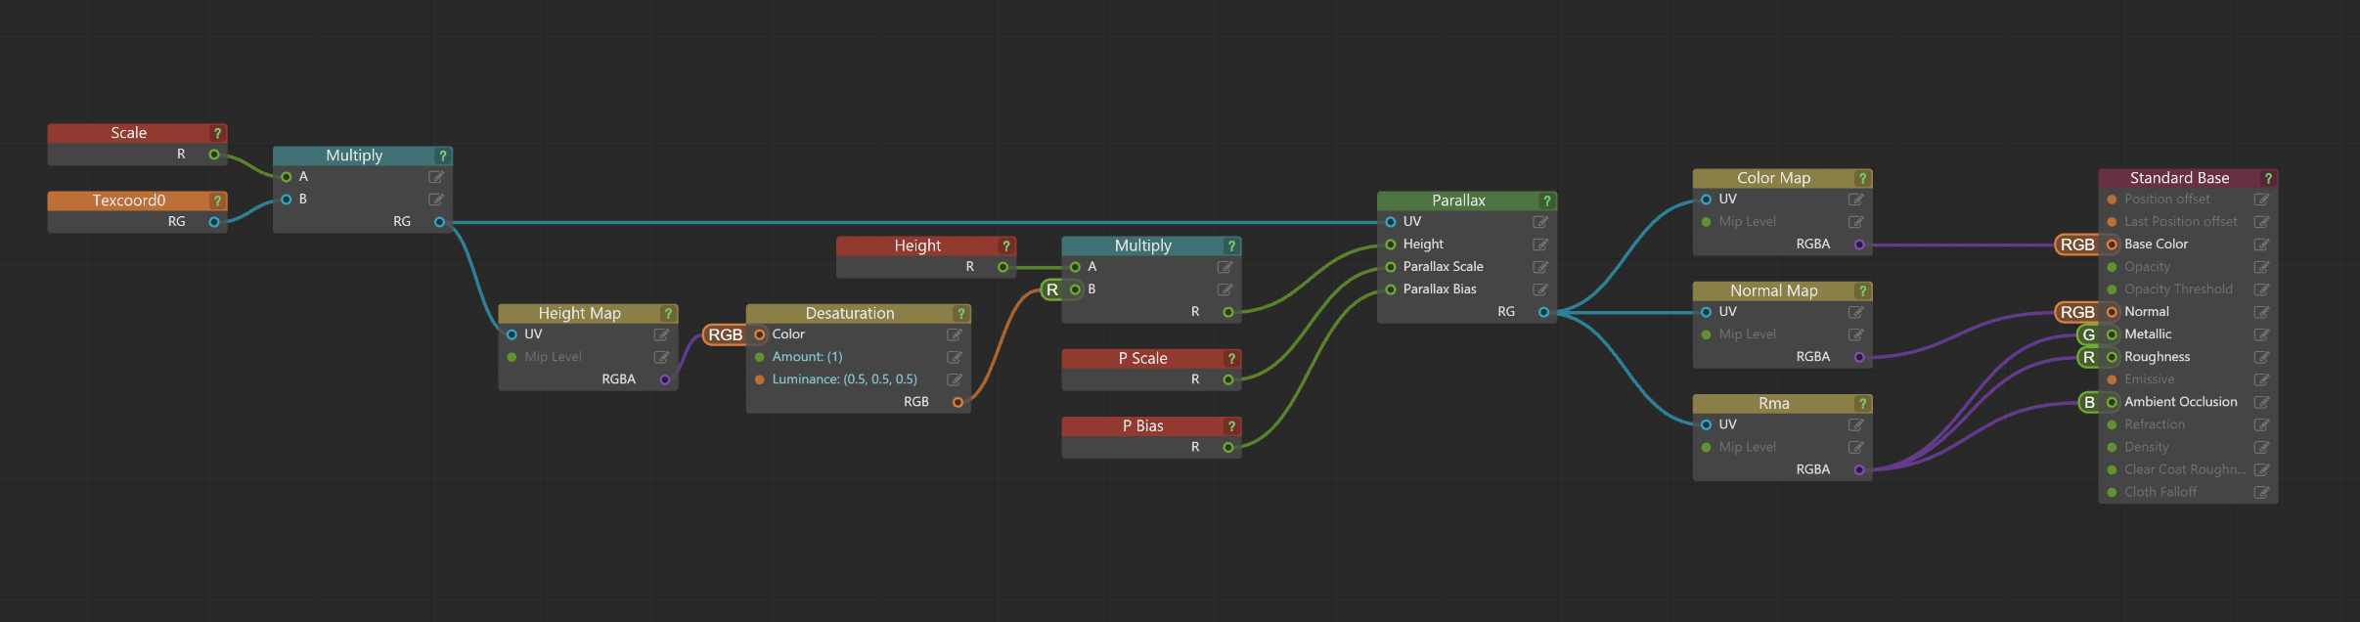Select the P Bias R output pin
2360x622 pixels.
tap(1227, 447)
